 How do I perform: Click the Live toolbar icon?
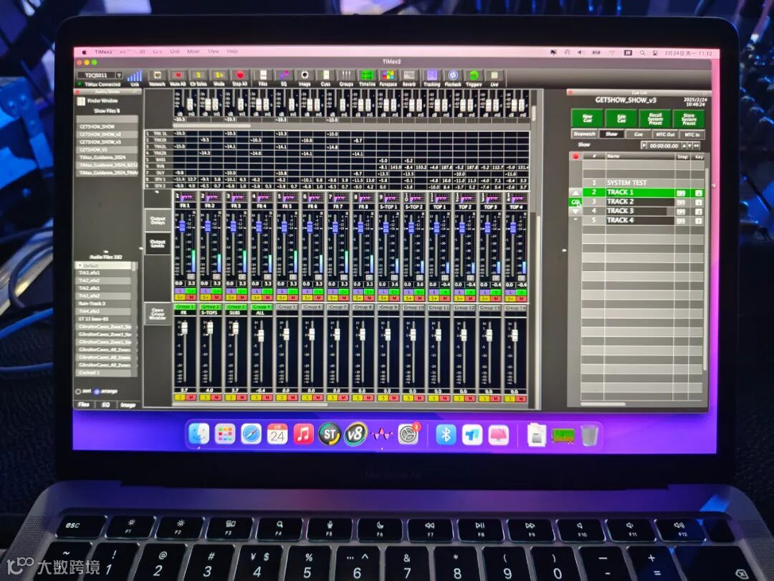(x=494, y=75)
